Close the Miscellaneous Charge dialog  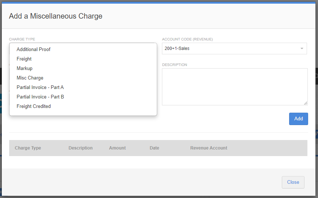(293, 182)
